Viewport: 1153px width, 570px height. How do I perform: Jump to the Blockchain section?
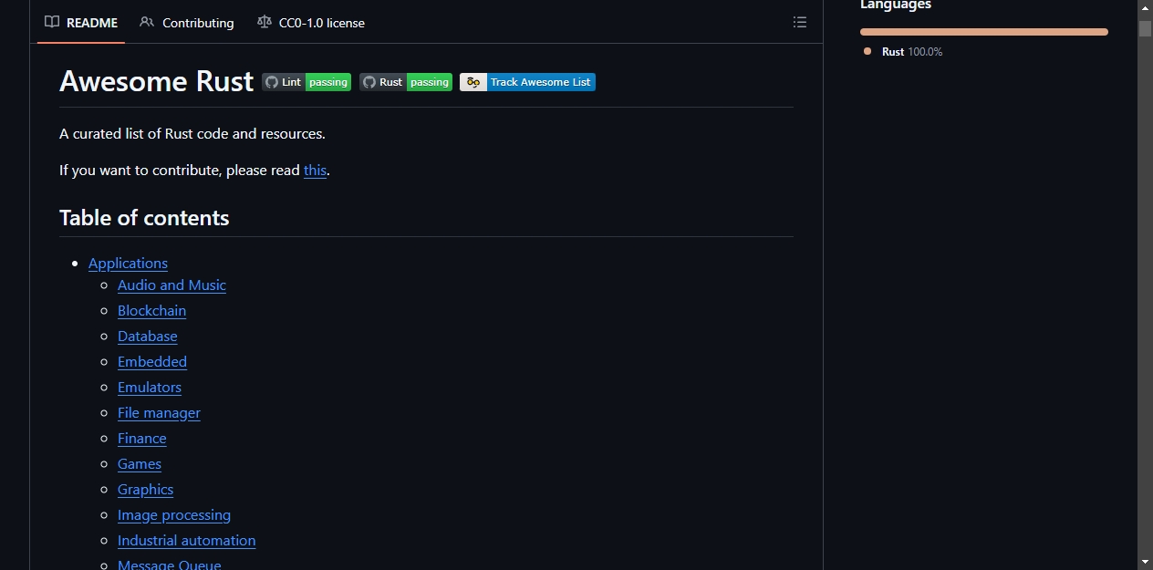151,311
